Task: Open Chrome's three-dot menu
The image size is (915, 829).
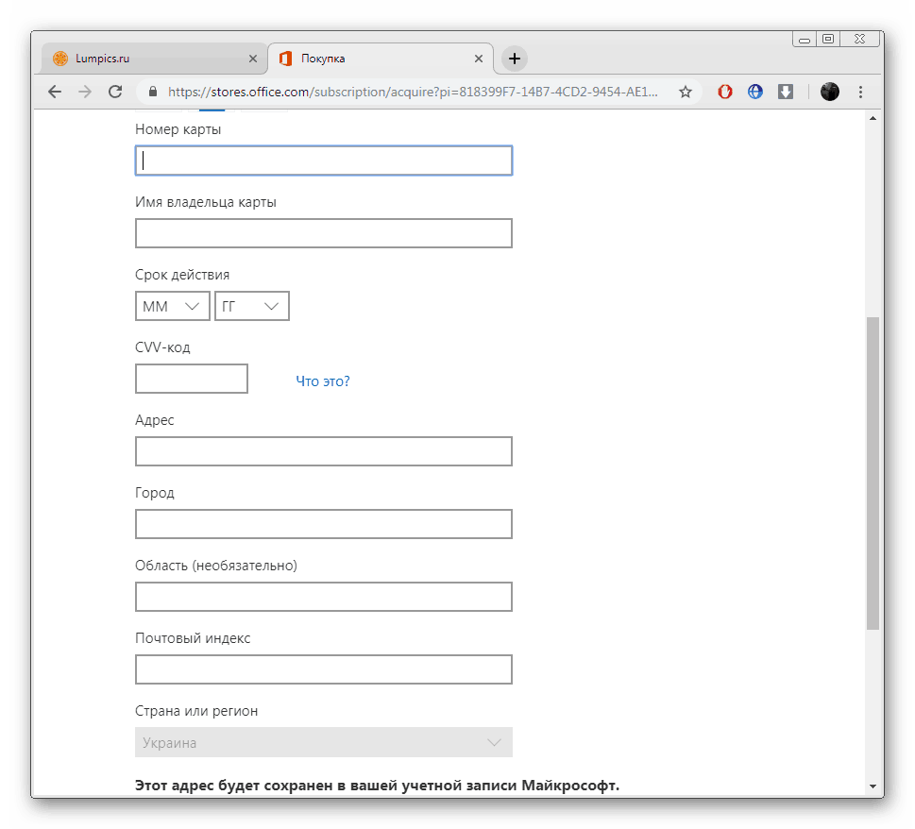Action: click(860, 92)
